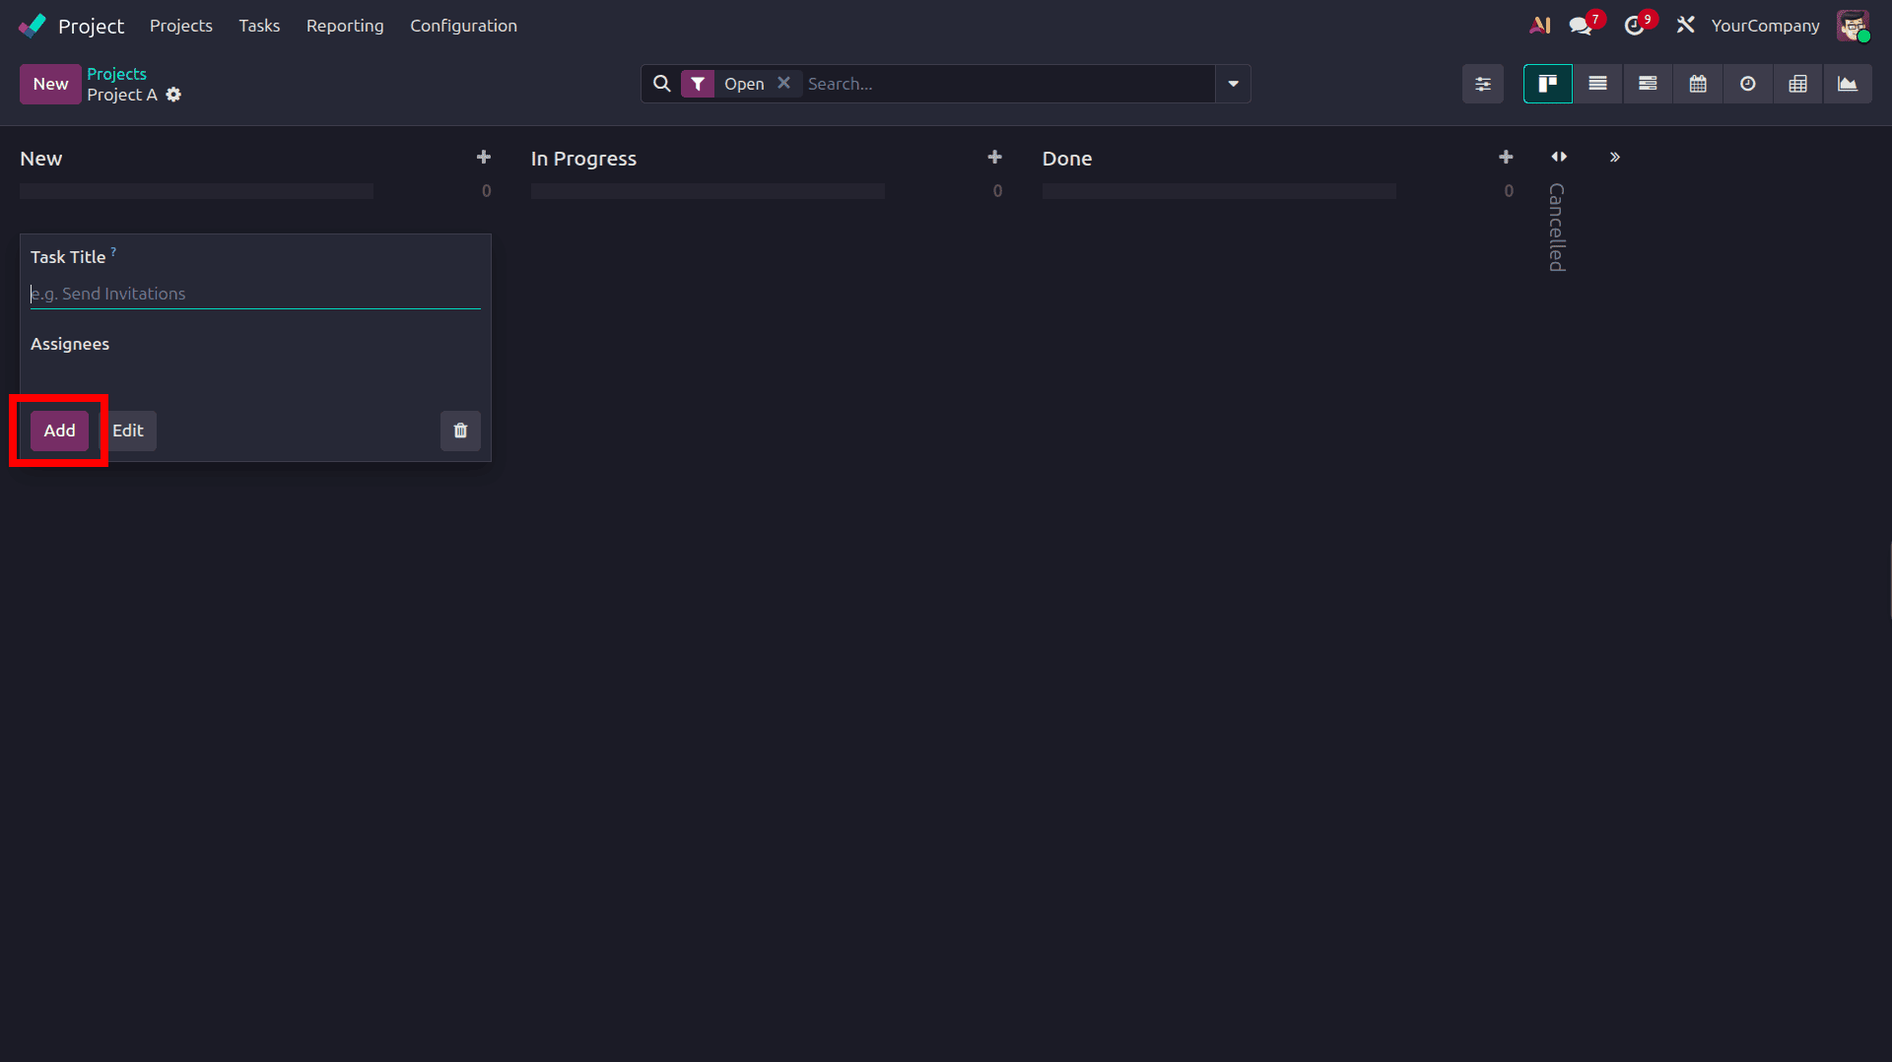The image size is (1892, 1062).
Task: Quick add task in New column
Action: pyautogui.click(x=484, y=158)
